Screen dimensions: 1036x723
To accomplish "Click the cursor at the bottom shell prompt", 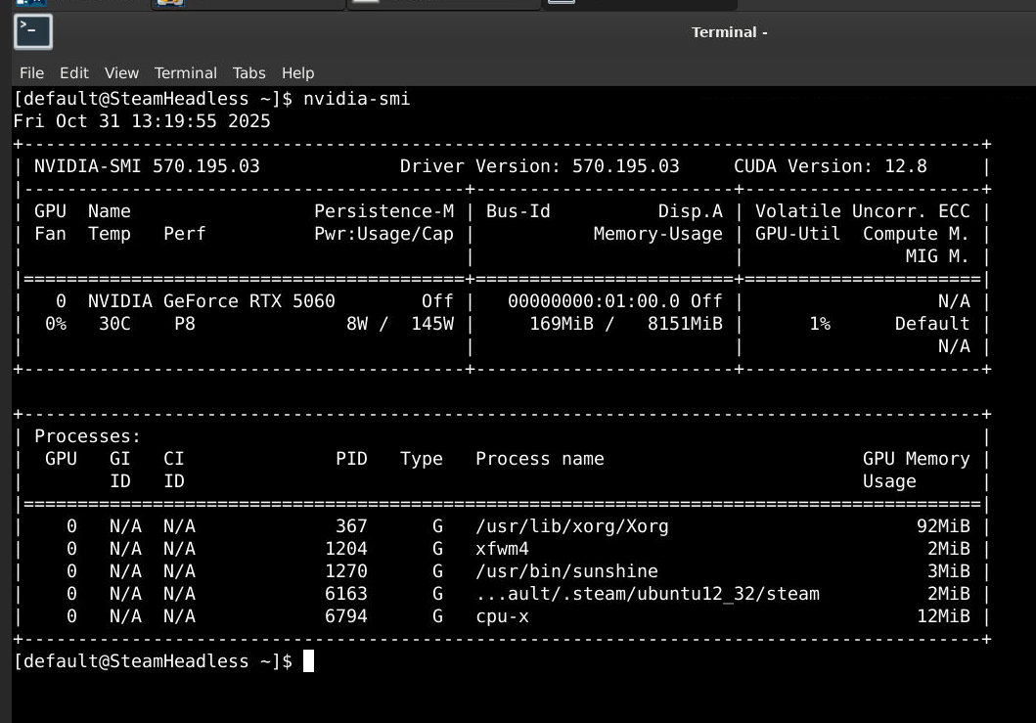I will (x=308, y=661).
